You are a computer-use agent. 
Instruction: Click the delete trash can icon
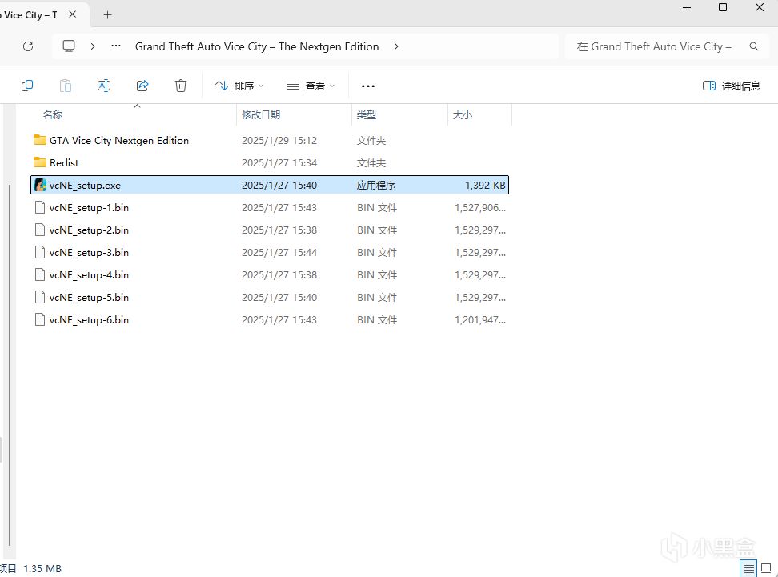[x=181, y=86]
